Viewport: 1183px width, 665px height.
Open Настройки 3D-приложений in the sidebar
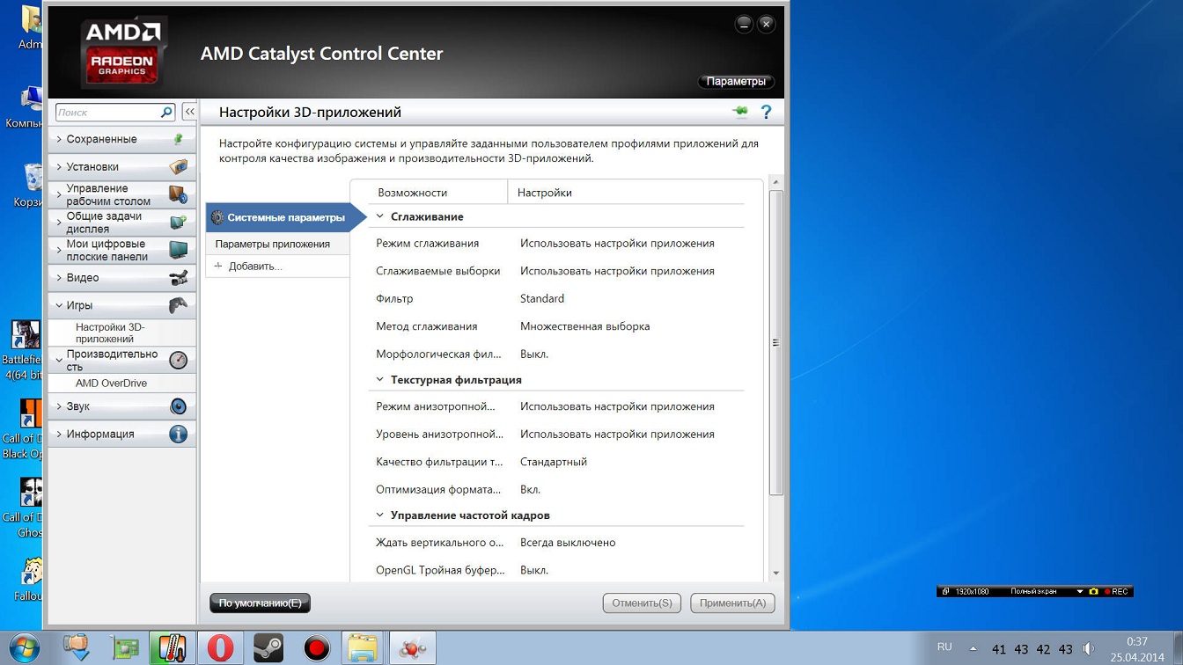tap(110, 332)
